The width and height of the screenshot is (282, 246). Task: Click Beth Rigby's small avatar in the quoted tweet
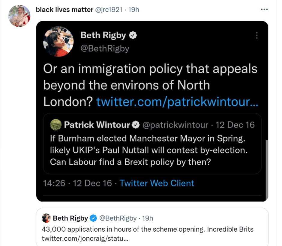(46, 218)
